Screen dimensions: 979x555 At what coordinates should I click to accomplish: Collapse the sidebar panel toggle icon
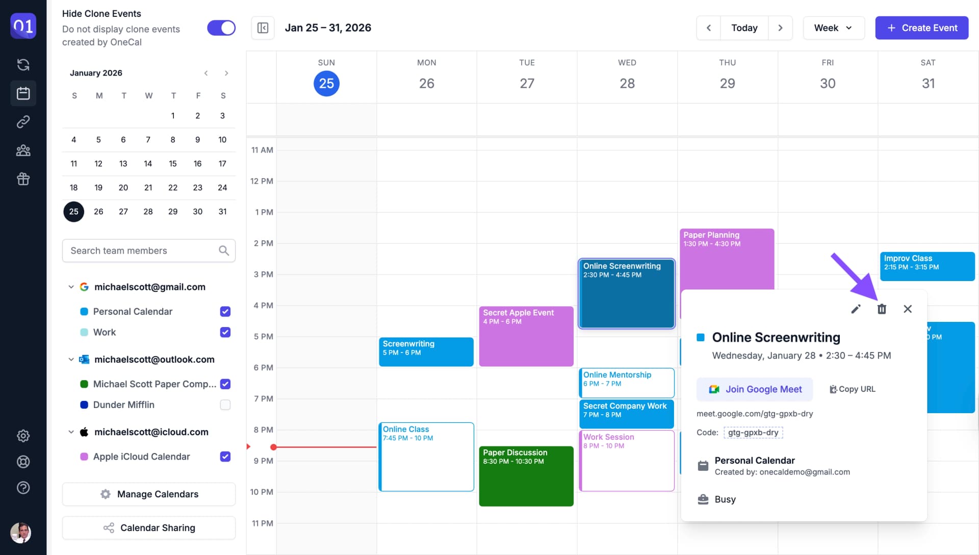pos(263,28)
